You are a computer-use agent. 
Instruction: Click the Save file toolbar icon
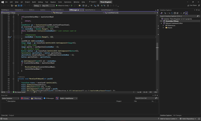tap(19, 6)
